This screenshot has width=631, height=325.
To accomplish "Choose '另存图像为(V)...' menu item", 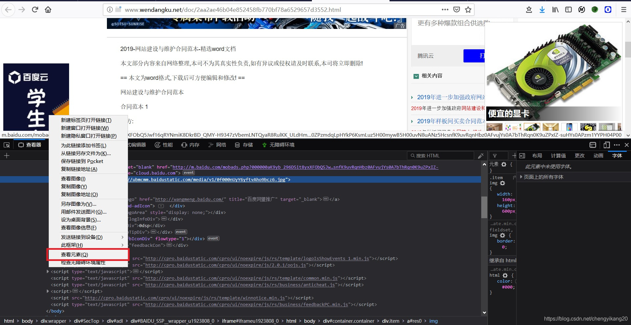I will [88, 204].
